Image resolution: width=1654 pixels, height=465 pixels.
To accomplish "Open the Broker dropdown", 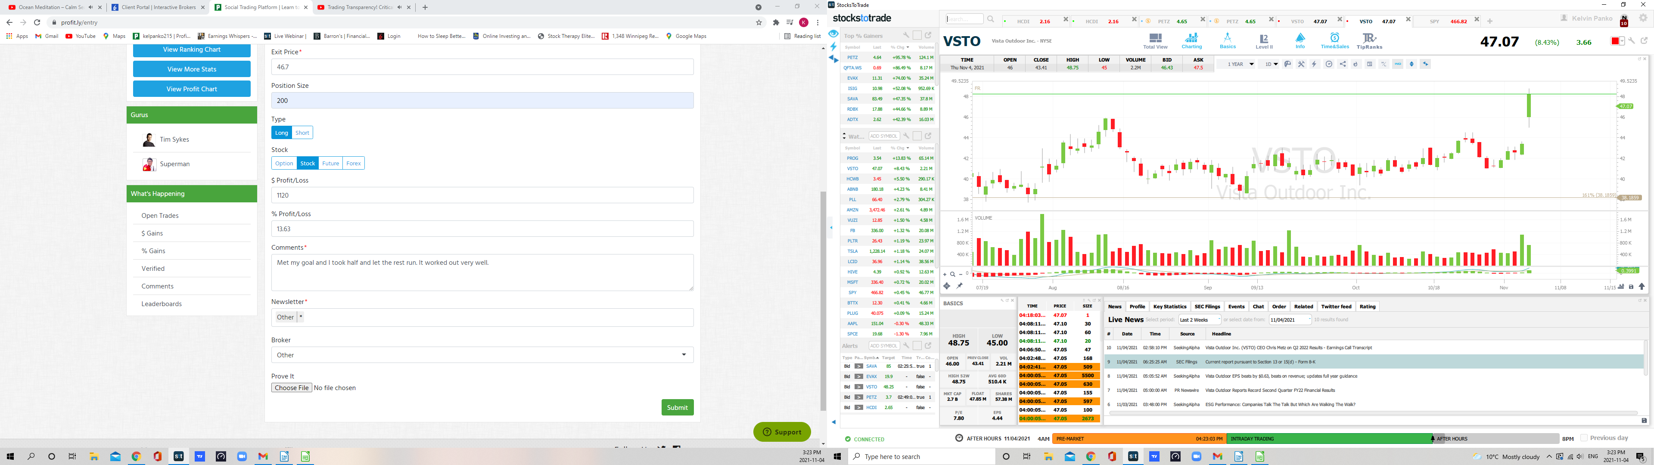I will pyautogui.click(x=482, y=354).
